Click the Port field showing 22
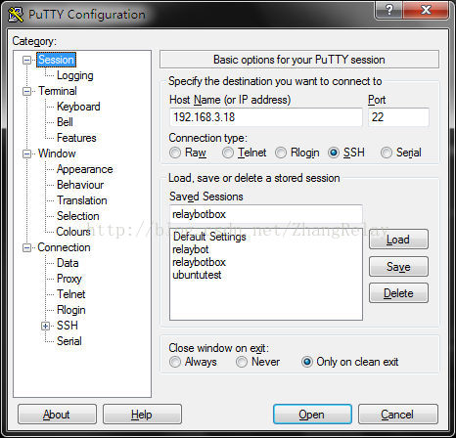 pos(398,117)
